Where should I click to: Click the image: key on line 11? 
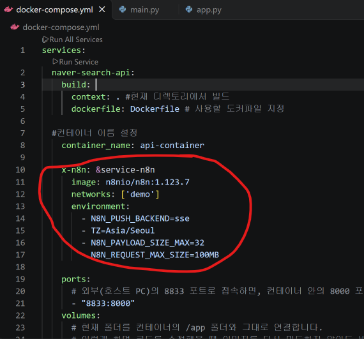86,182
